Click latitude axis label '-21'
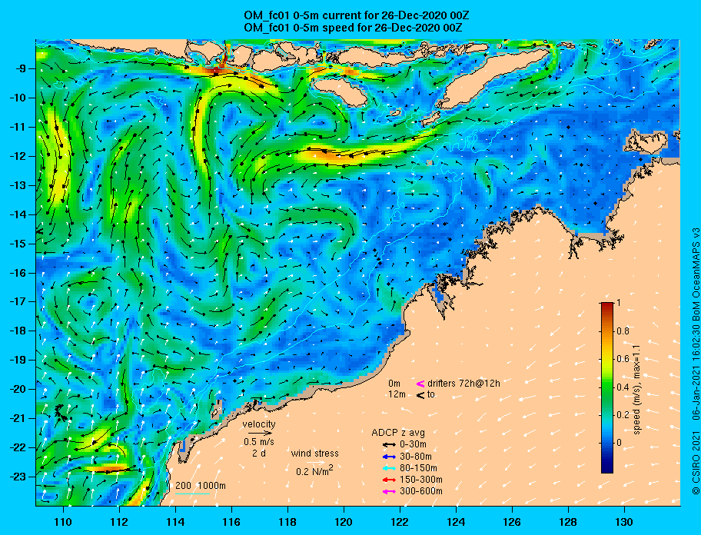The image size is (701, 535). (x=17, y=419)
